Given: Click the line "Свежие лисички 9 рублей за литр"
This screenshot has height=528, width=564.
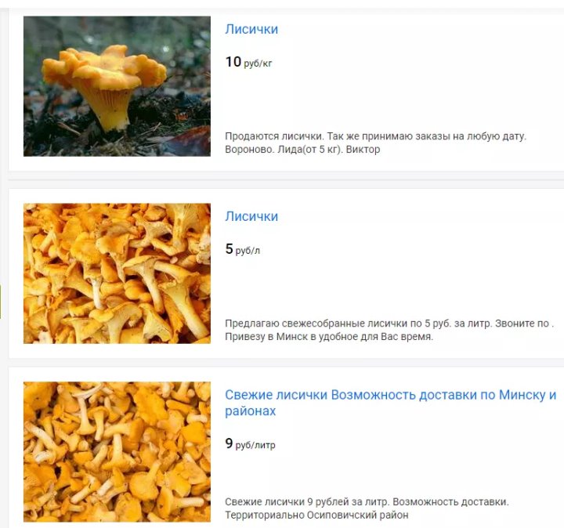Looking at the screenshot, I should tap(367, 501).
